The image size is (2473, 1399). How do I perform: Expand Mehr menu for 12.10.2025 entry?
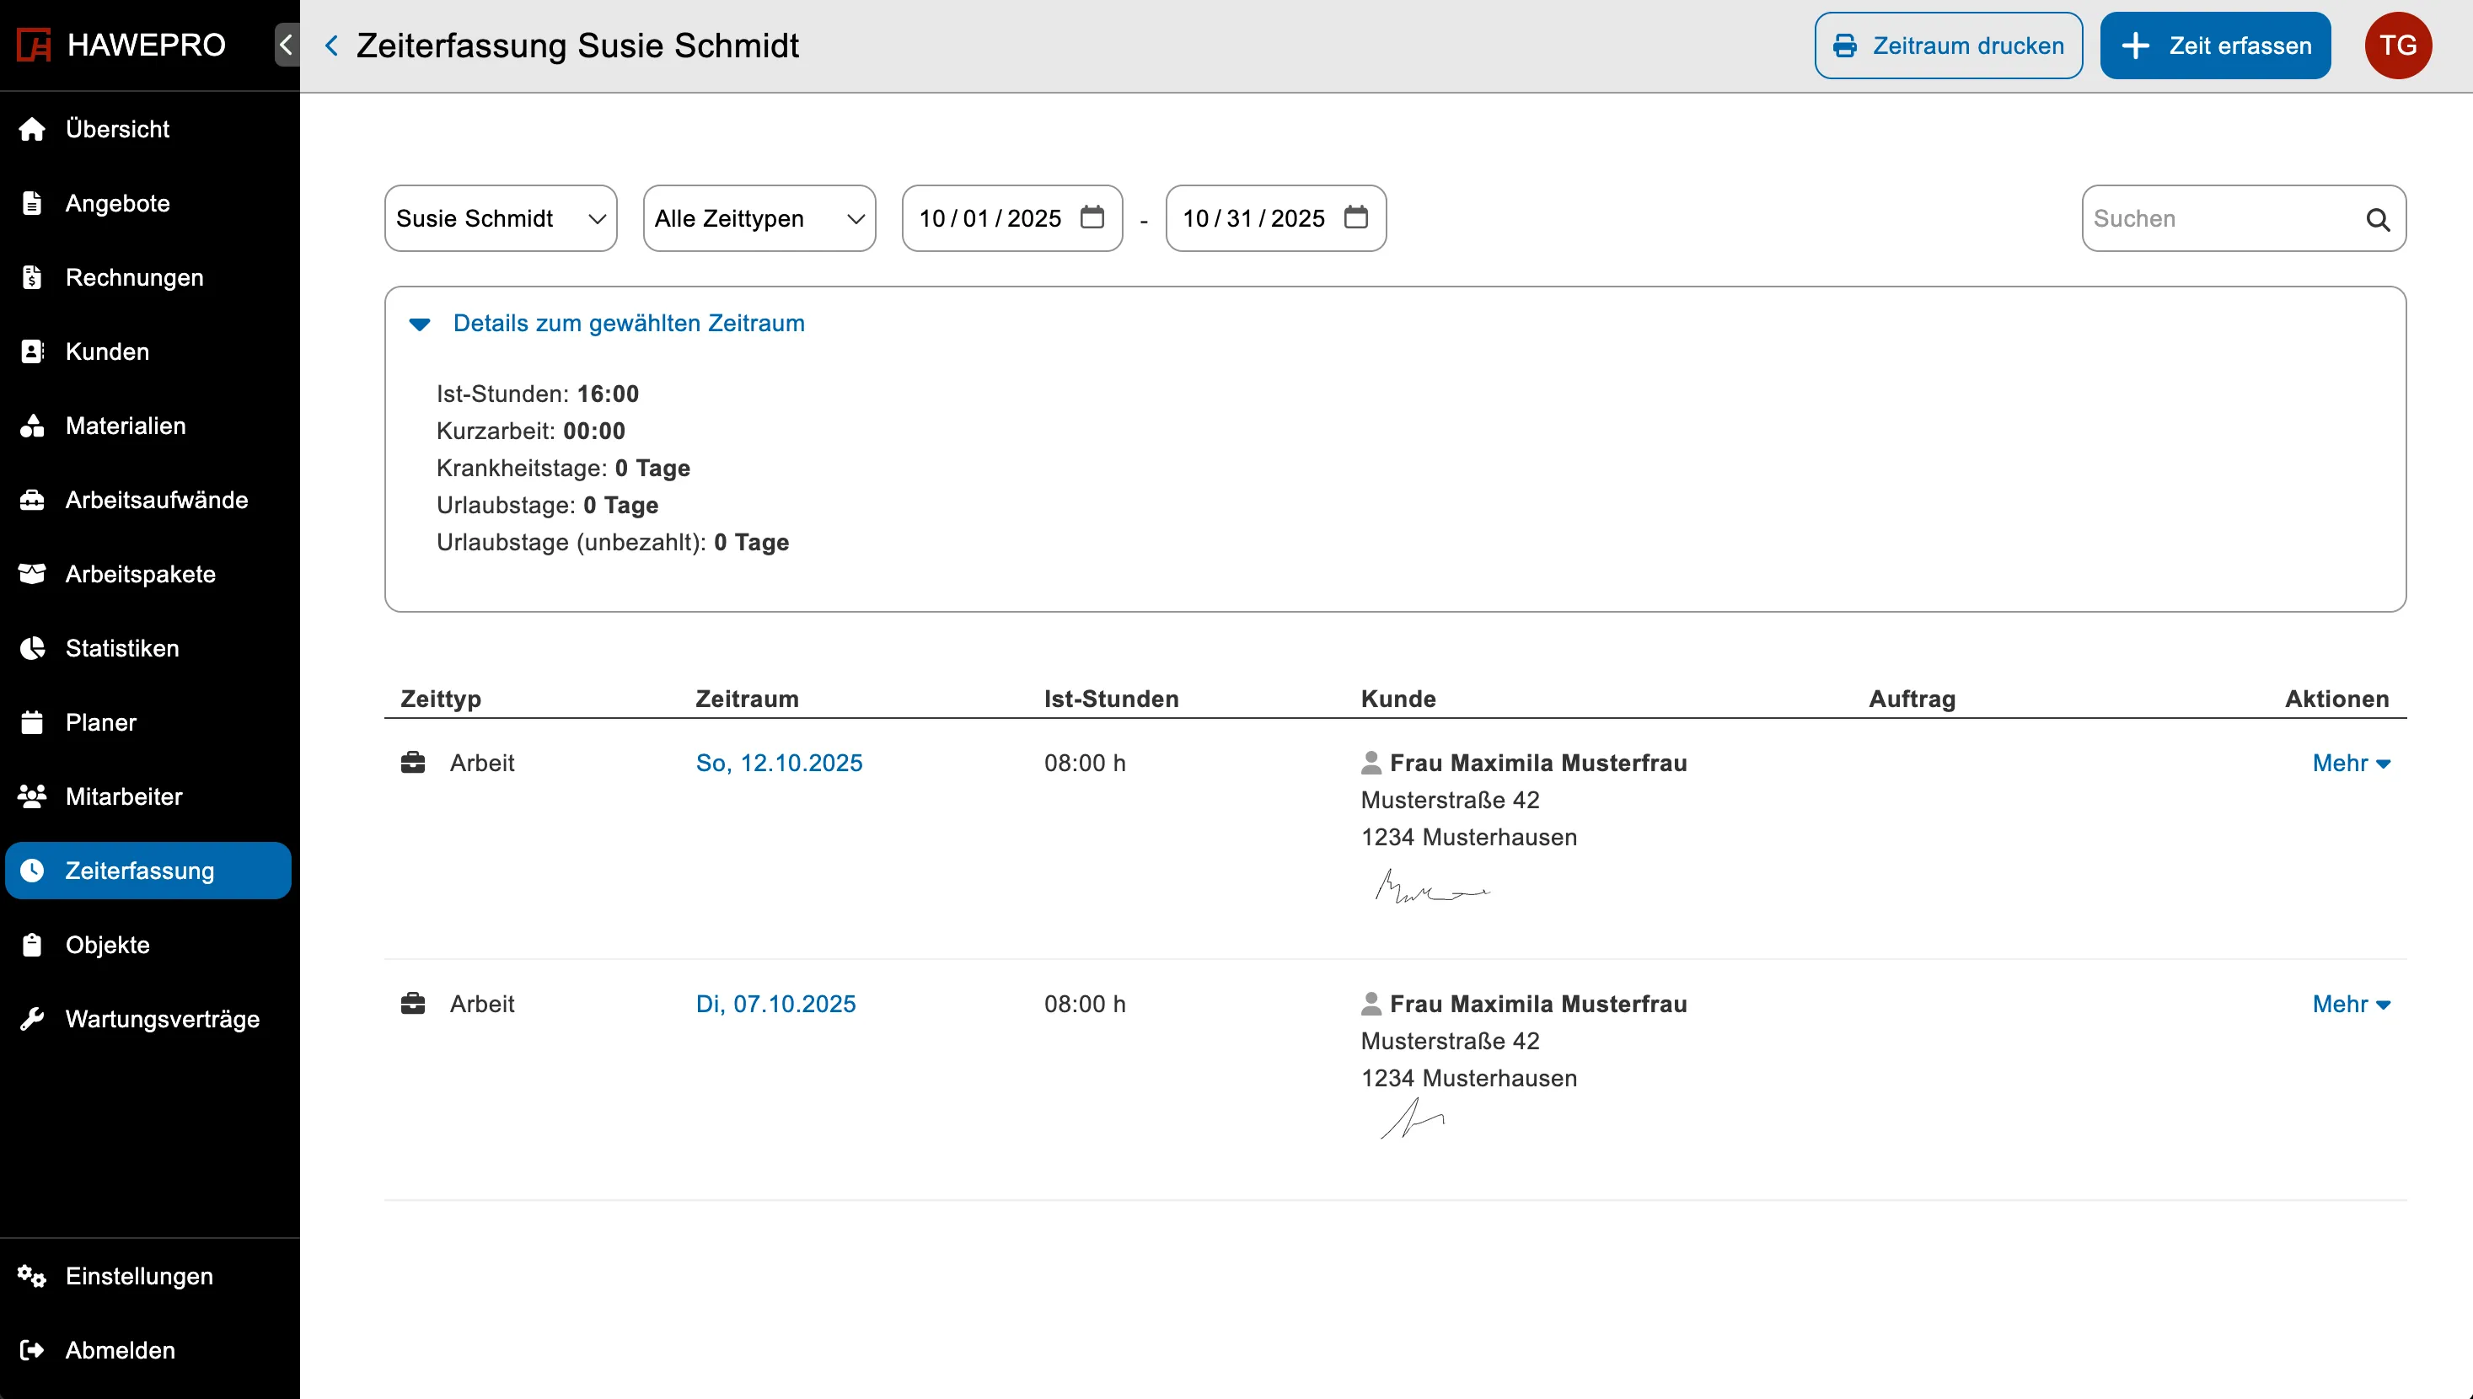[x=2349, y=763]
